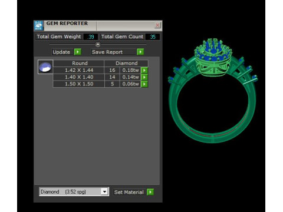Click the 0.14tw weight cell
This screenshot has height=212, width=283.
(x=130, y=77)
